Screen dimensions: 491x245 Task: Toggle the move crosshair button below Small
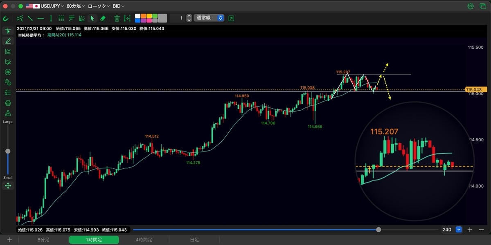click(x=8, y=186)
